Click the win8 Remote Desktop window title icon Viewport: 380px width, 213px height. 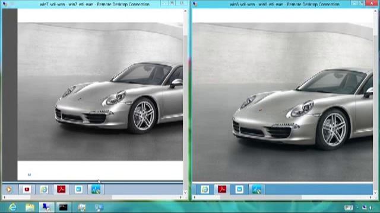(x=195, y=4)
